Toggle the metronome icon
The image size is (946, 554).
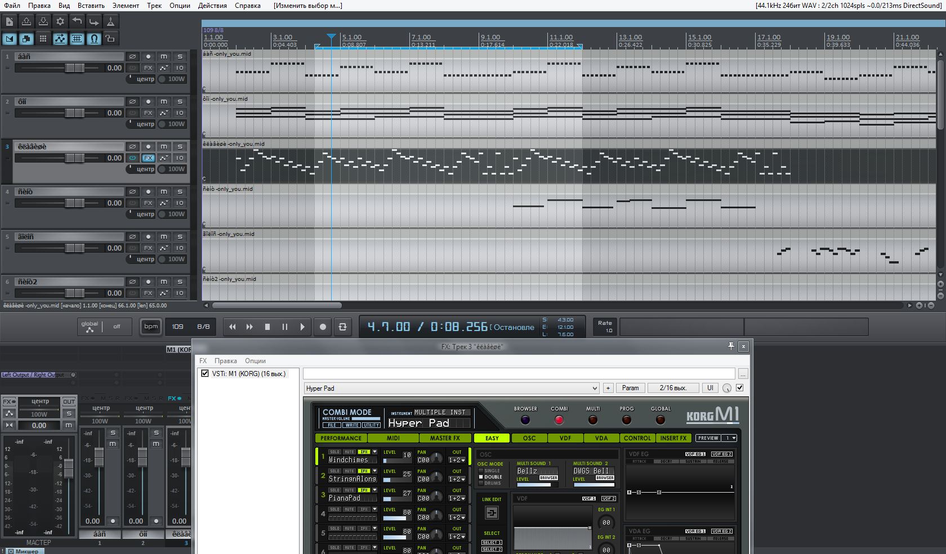tap(111, 22)
